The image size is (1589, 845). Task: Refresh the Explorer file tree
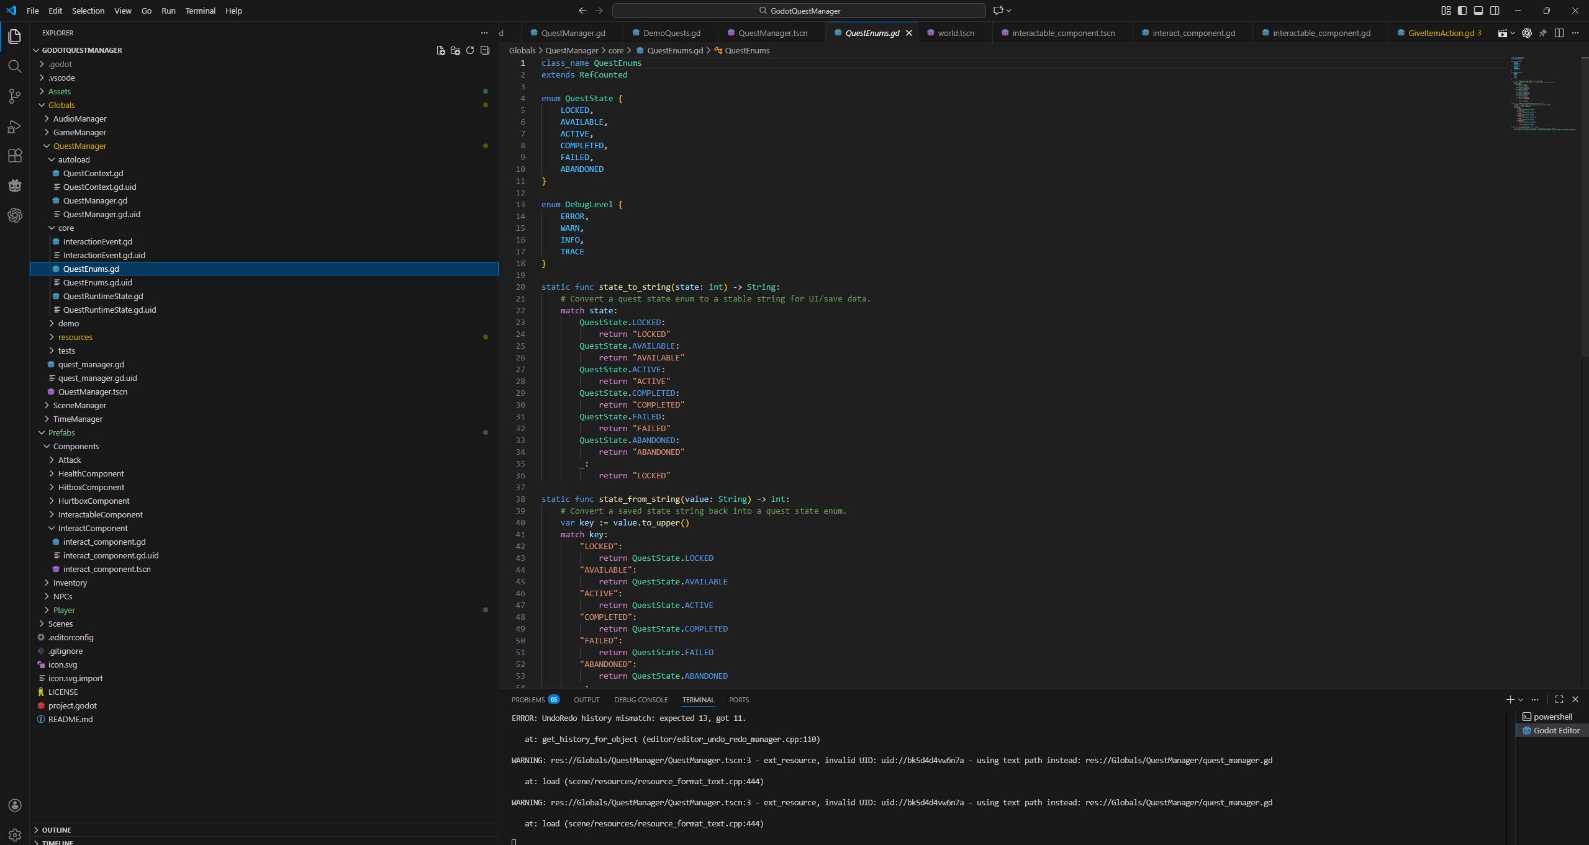click(470, 50)
